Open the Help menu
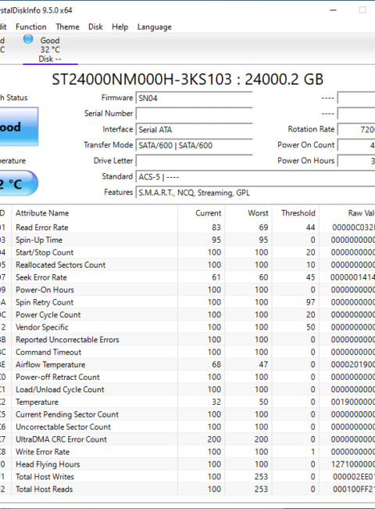This screenshot has height=509, width=375. pos(120,27)
